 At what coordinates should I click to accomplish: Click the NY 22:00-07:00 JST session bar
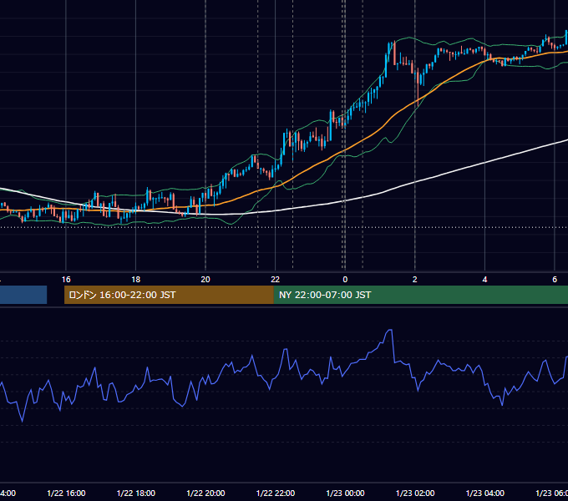tap(420, 295)
